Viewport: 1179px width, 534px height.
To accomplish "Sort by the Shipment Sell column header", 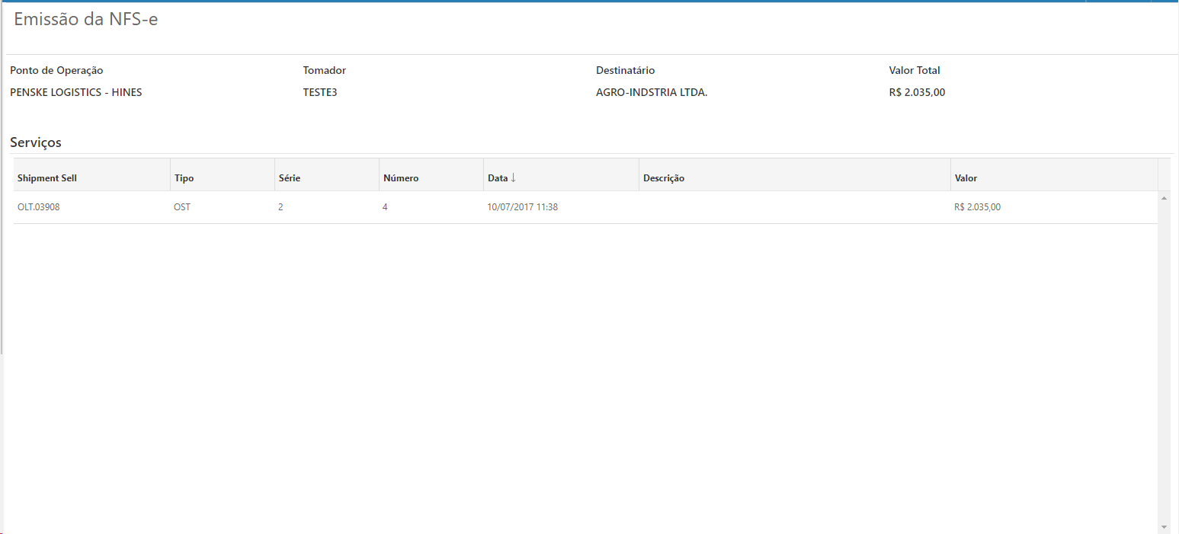I will pyautogui.click(x=47, y=178).
